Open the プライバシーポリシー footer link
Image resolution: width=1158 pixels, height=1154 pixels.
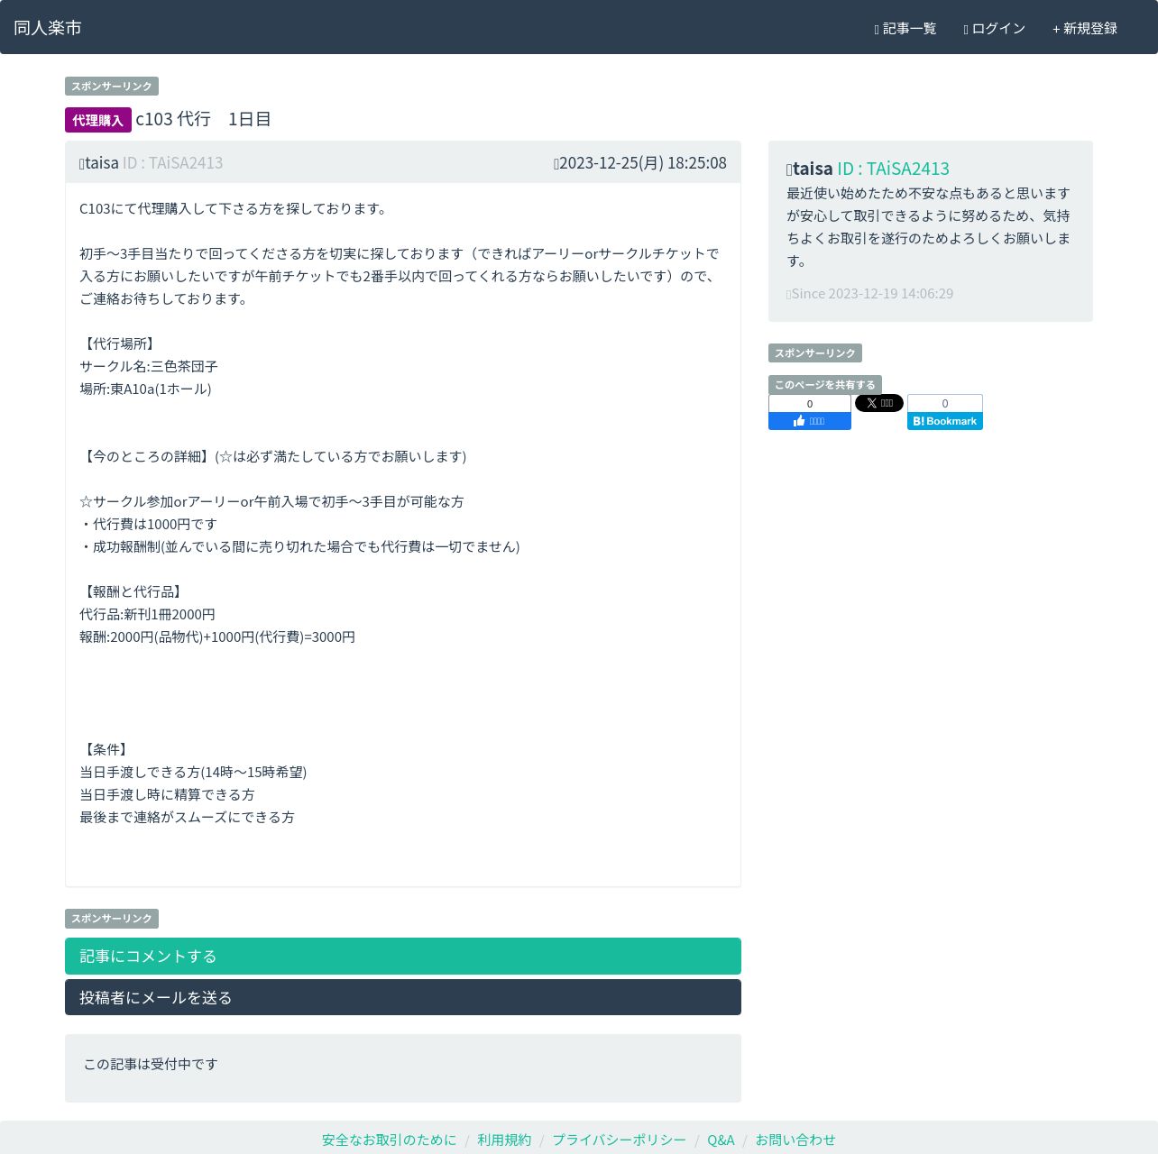coord(619,1140)
